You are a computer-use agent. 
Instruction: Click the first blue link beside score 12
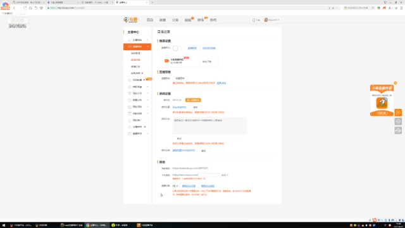[x=189, y=186]
